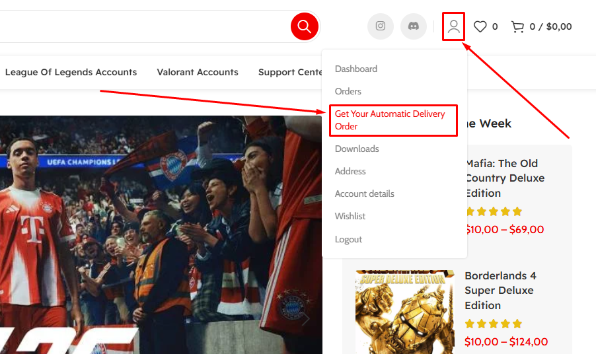Click Borderlands 4 Super Deluxe cover thumbnail

(404, 312)
